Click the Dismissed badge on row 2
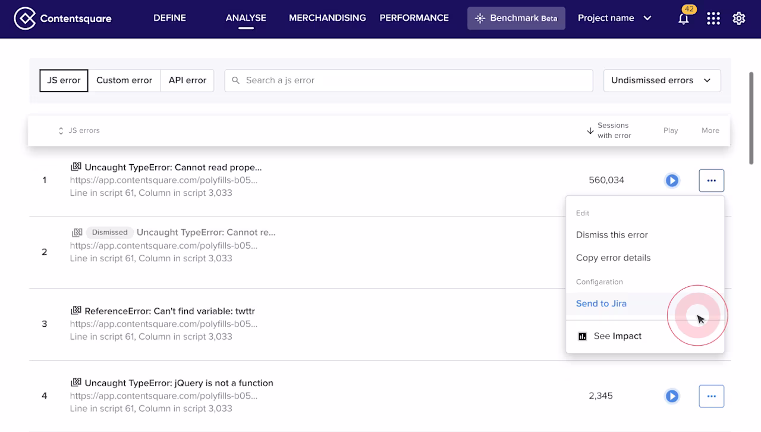Viewport: 761px width, 432px height. [x=109, y=233]
